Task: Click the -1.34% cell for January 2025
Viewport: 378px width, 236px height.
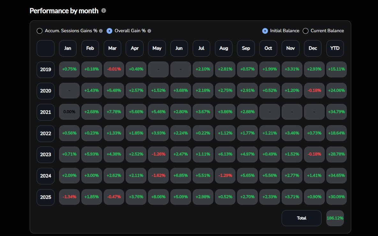Action: tap(69, 197)
